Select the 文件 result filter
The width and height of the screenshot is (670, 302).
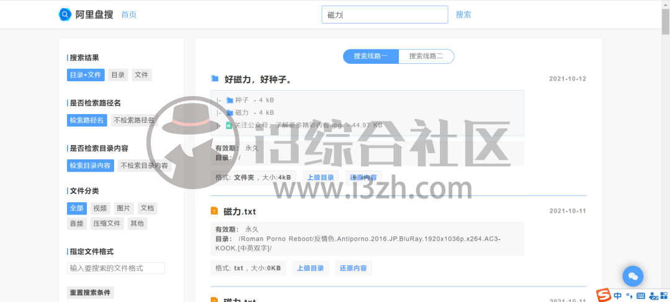[141, 75]
